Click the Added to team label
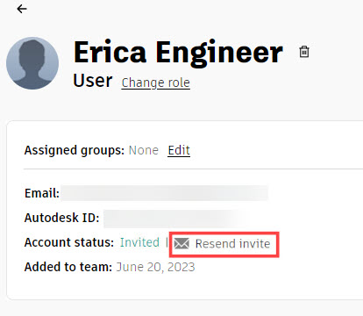363x316 pixels. coord(68,267)
